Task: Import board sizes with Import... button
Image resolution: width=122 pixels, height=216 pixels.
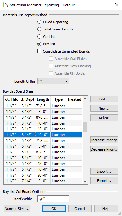Action: [104, 171]
